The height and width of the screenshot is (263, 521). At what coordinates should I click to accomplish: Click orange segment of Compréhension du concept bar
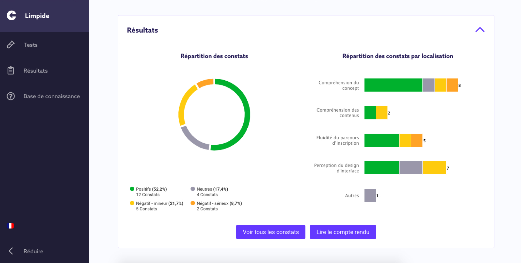click(x=452, y=85)
